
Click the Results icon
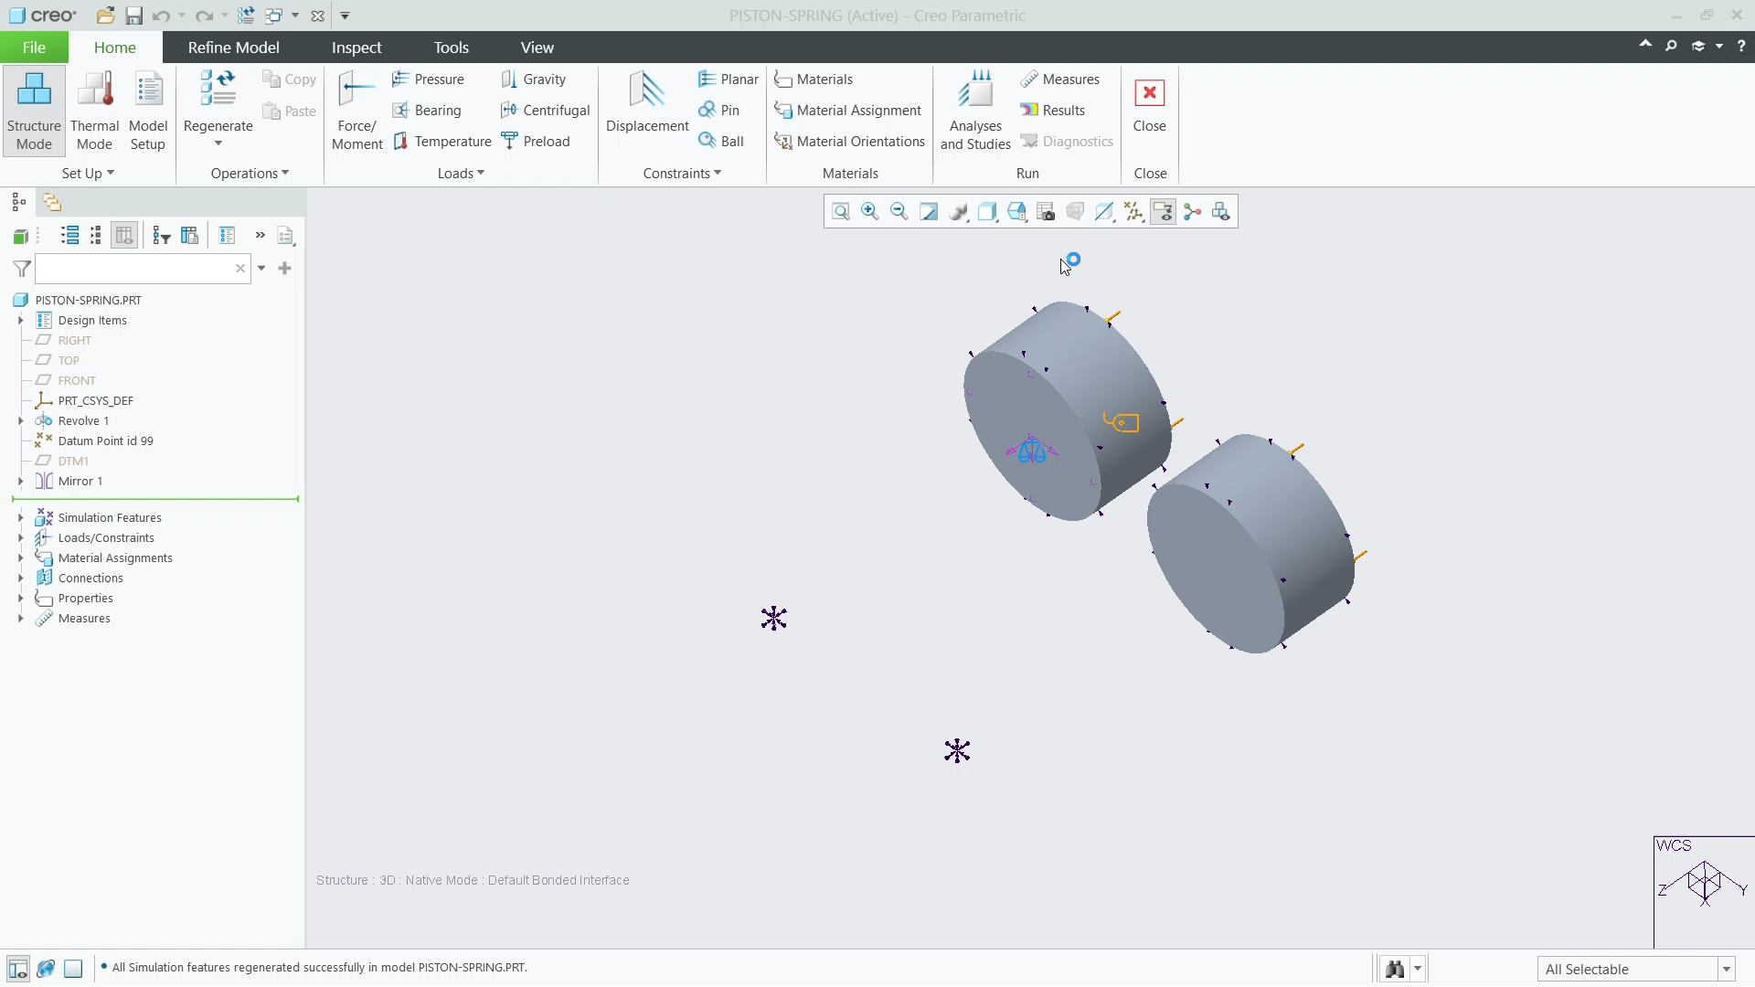click(x=1053, y=111)
